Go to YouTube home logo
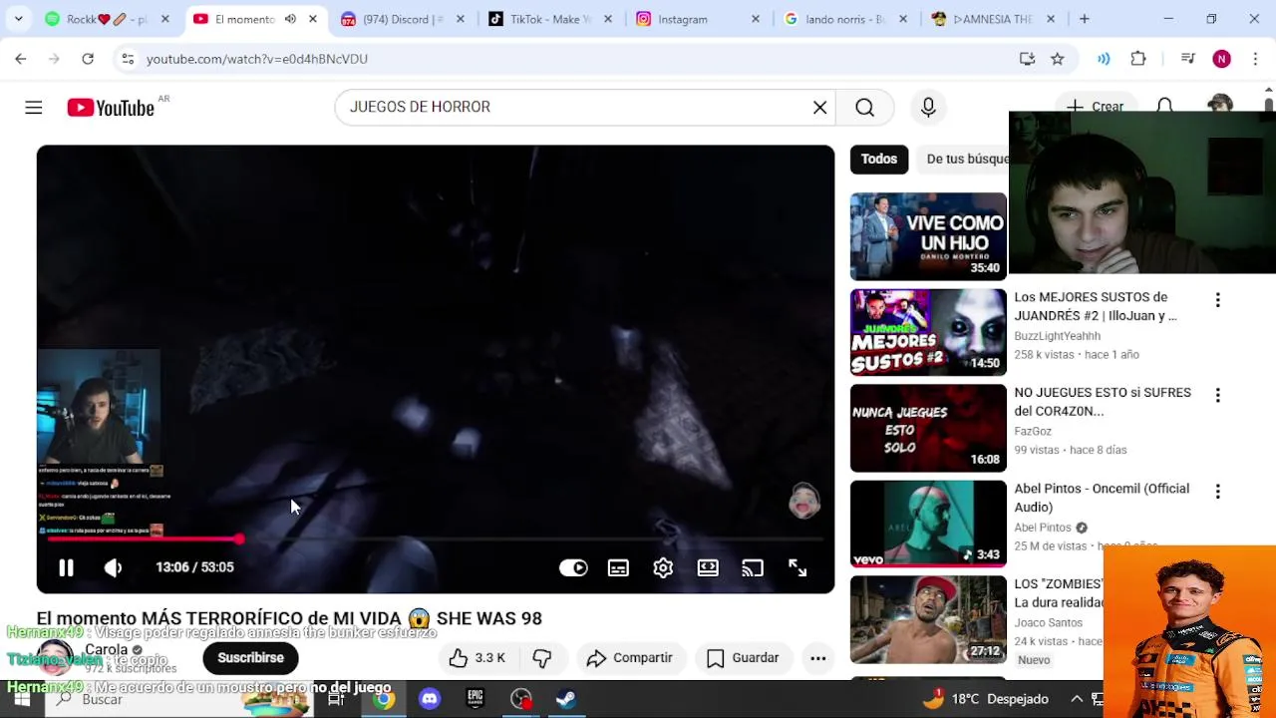 (111, 108)
